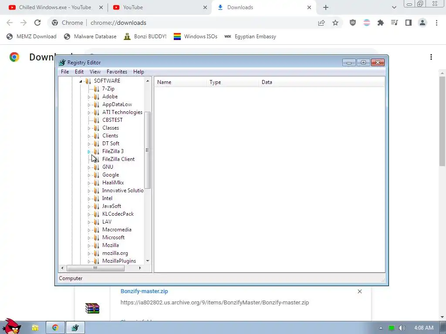
Task: Open the uBlock shield extension icon
Action: [353, 23]
